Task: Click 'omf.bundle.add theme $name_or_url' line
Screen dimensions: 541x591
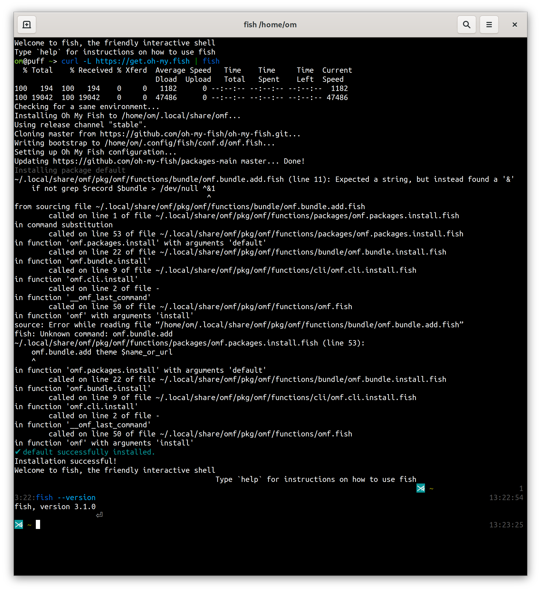Action: [102, 352]
